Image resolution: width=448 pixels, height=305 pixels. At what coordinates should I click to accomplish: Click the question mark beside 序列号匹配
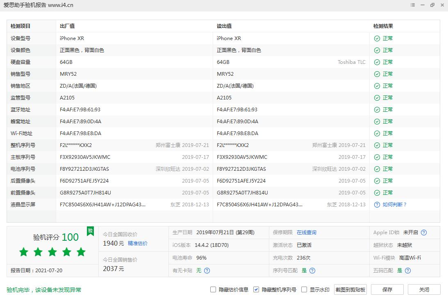[x=312, y=271]
